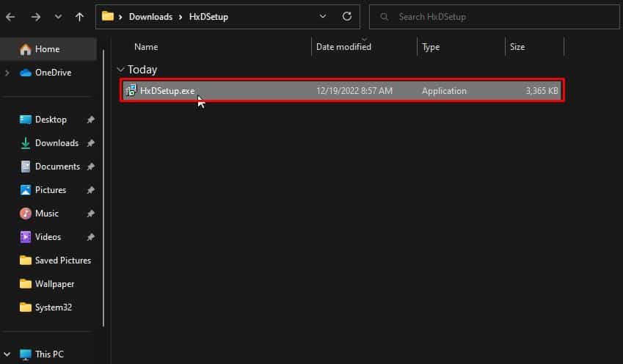623x364 pixels.
Task: Click the forward navigation arrow
Action: click(36, 17)
